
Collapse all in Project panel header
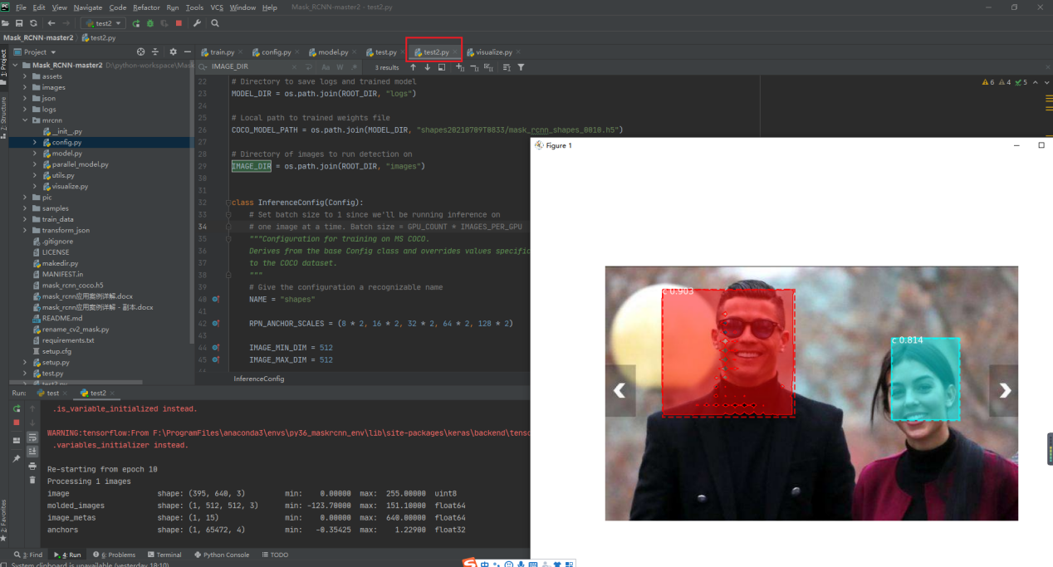click(x=155, y=51)
